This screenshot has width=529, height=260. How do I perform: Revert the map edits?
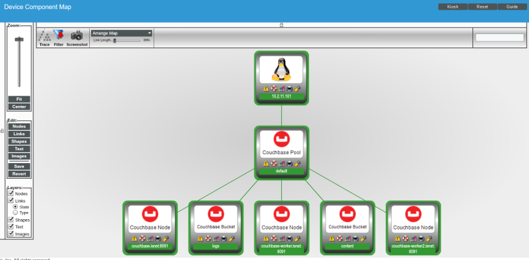pyautogui.click(x=20, y=174)
